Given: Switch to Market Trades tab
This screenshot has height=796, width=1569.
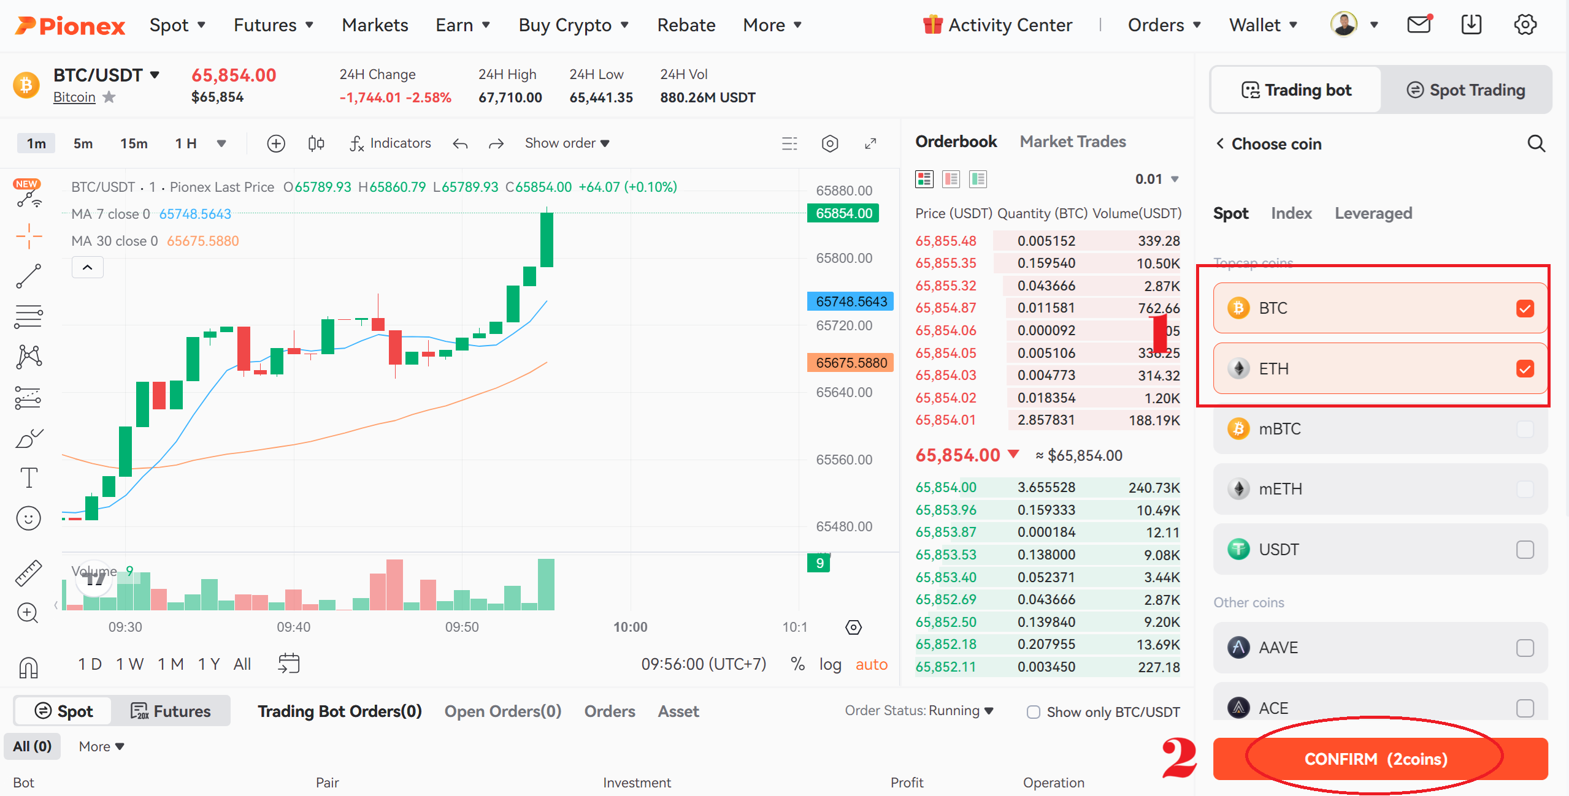Looking at the screenshot, I should 1073,142.
